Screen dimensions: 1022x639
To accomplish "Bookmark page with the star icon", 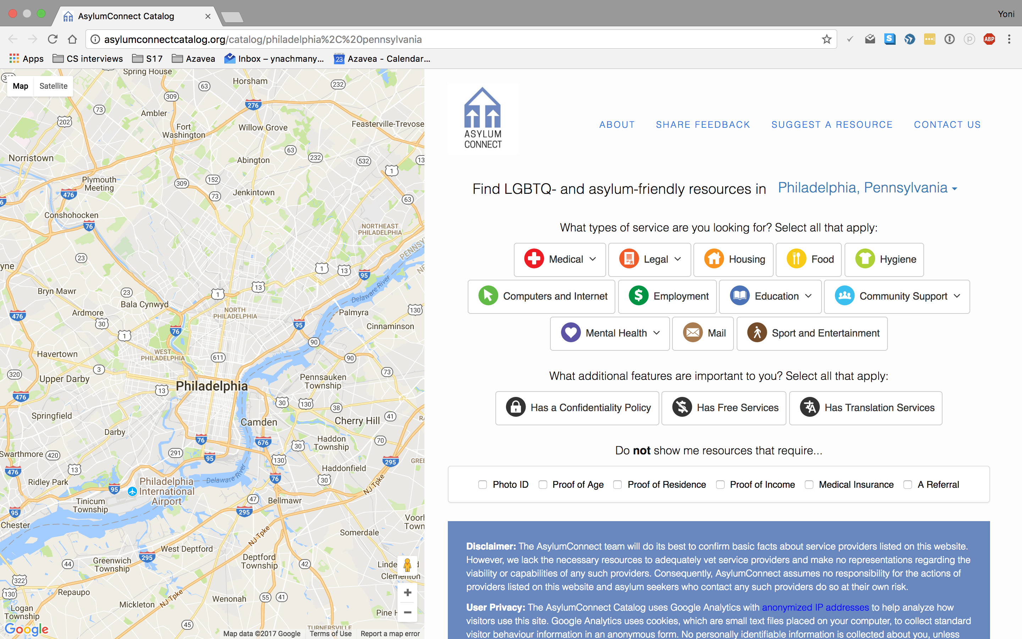I will click(826, 39).
